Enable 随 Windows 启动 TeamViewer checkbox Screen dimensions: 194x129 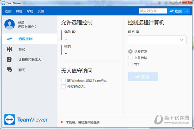[63, 80]
